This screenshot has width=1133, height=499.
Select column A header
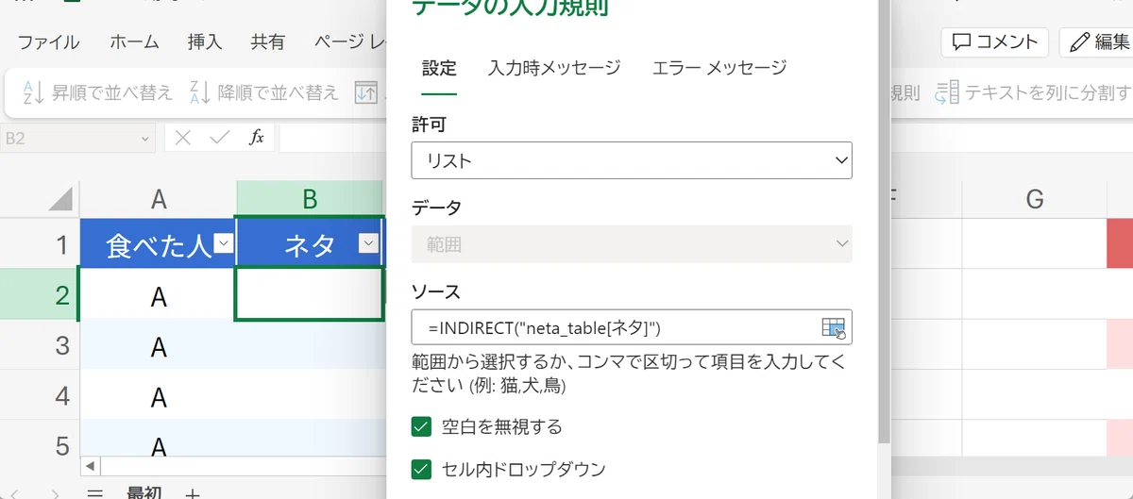[x=159, y=199]
